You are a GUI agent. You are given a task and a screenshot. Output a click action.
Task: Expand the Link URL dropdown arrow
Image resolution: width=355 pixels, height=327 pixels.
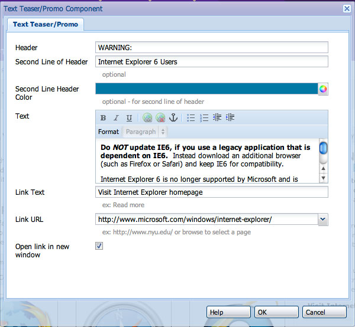[x=322, y=220]
